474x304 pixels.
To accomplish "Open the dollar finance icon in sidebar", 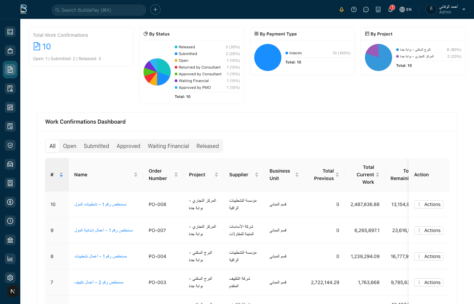I will pos(10,202).
